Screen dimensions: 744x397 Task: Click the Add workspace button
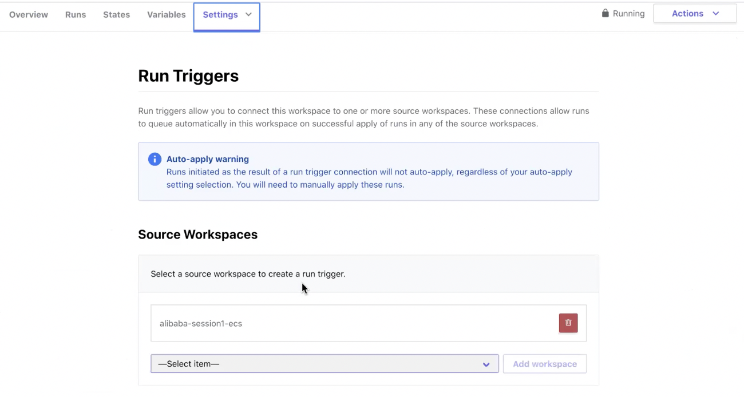click(544, 364)
